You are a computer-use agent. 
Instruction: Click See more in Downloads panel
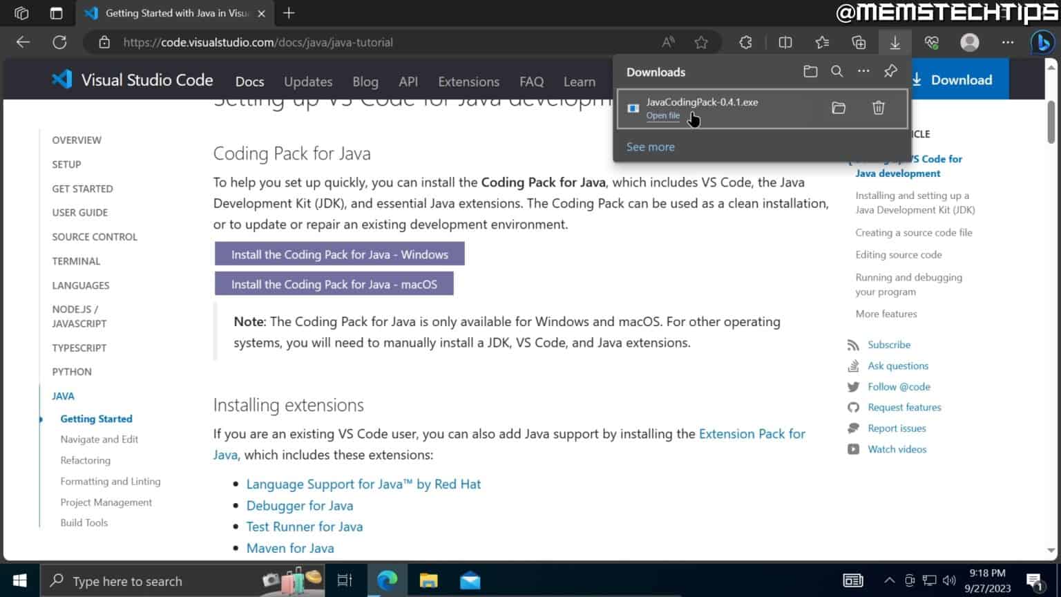pyautogui.click(x=650, y=146)
